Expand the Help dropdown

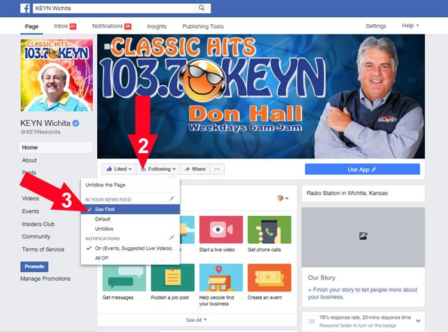(410, 26)
